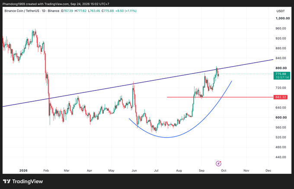Image resolution: width=294 pixels, height=189 pixels.
Task: Click the 720.00 price axis label
Action: 281,88
